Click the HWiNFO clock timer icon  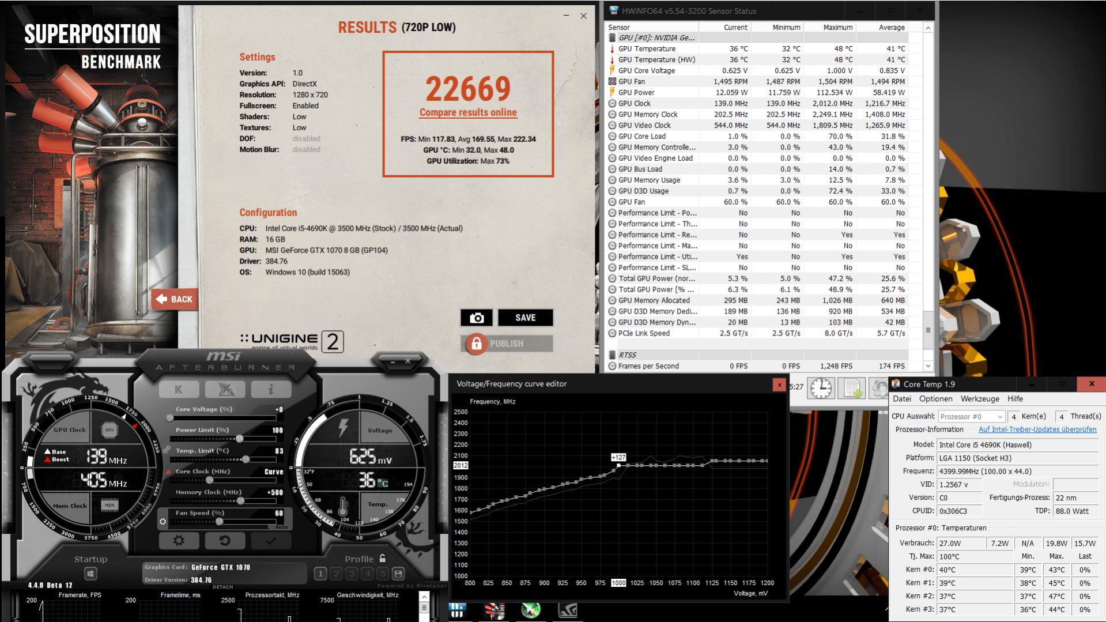click(x=821, y=388)
